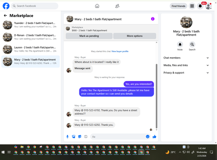217x160 pixels.
Task: Open Lauren's apartment conversation
Action: (x=30, y=49)
